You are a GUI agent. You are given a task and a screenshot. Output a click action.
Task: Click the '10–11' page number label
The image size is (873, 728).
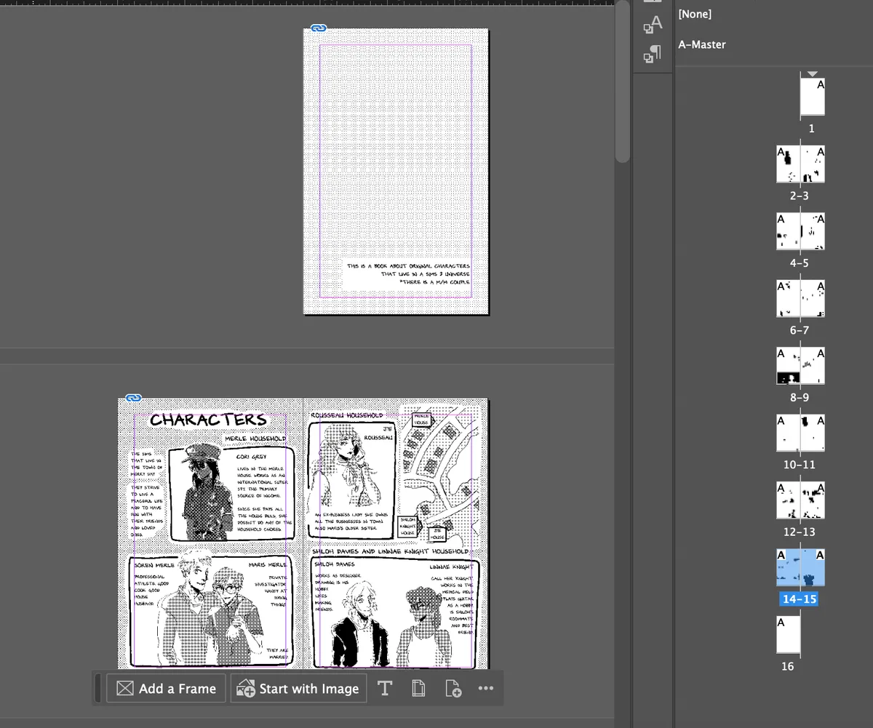799,465
